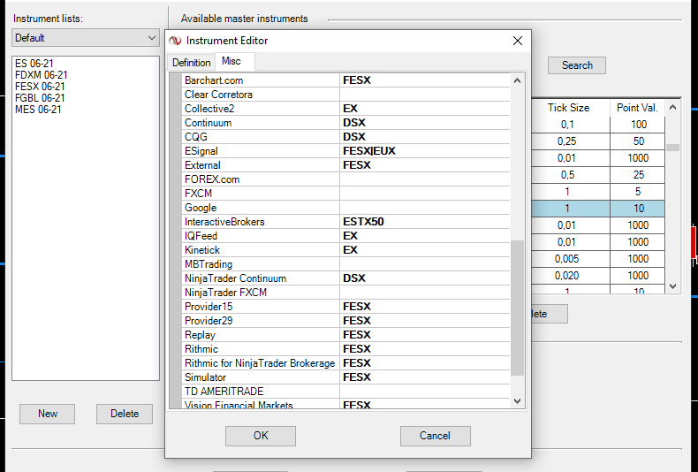Click the Rithmic value field FESX
The height and width of the screenshot is (472, 698).
(x=425, y=348)
